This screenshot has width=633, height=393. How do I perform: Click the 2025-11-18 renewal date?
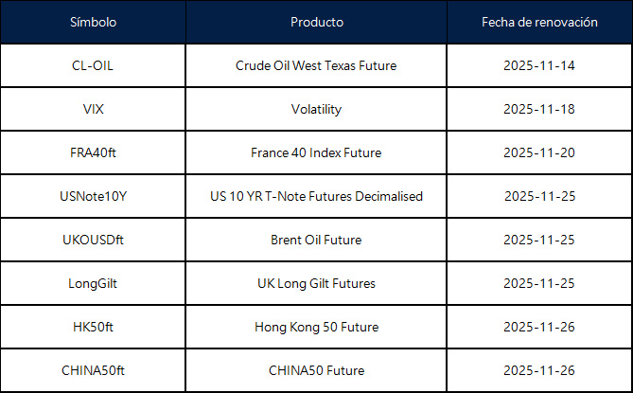(539, 109)
